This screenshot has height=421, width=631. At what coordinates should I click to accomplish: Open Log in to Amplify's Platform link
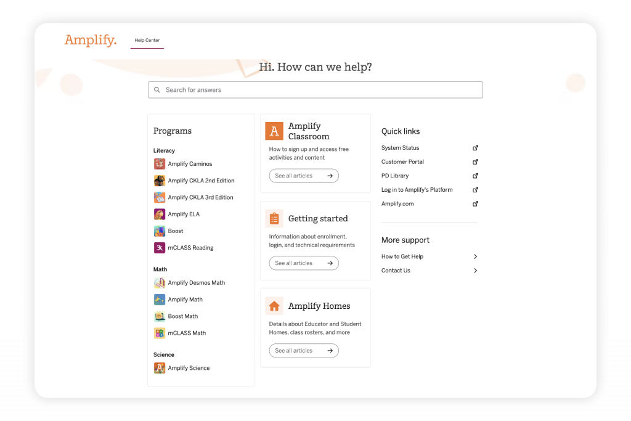(x=417, y=190)
